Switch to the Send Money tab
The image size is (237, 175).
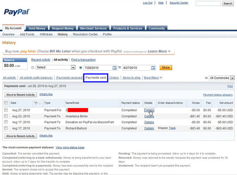37,28
